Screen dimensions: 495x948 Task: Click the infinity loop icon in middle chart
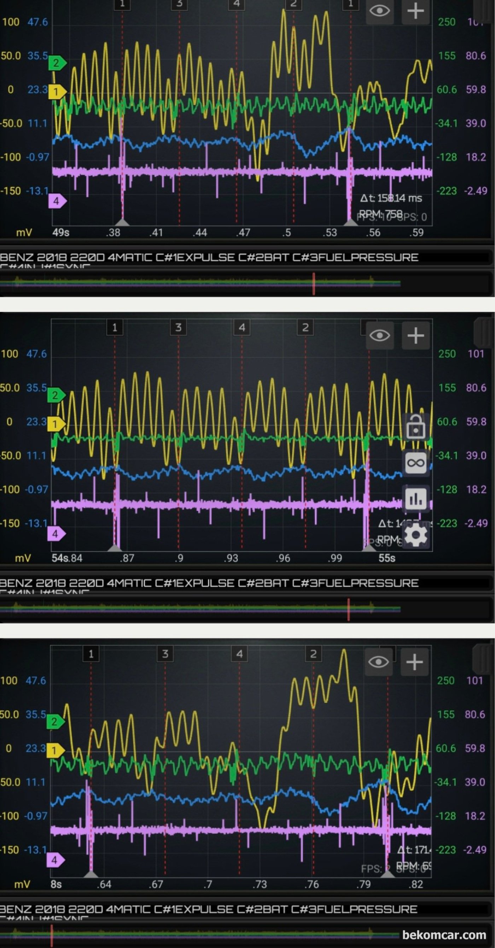415,462
